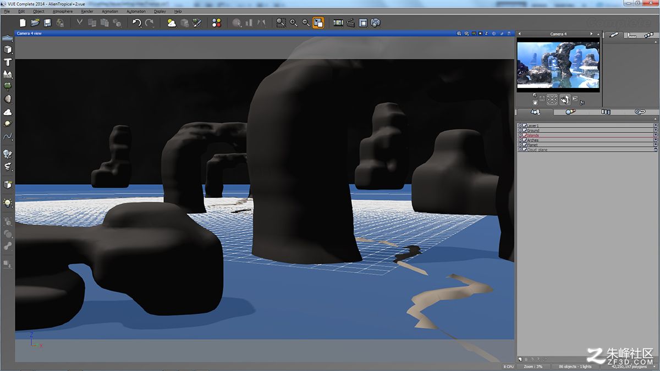This screenshot has width=660, height=371.
Task: Click the tornado ventilator icon in left toolbar
Action: tap(8, 166)
